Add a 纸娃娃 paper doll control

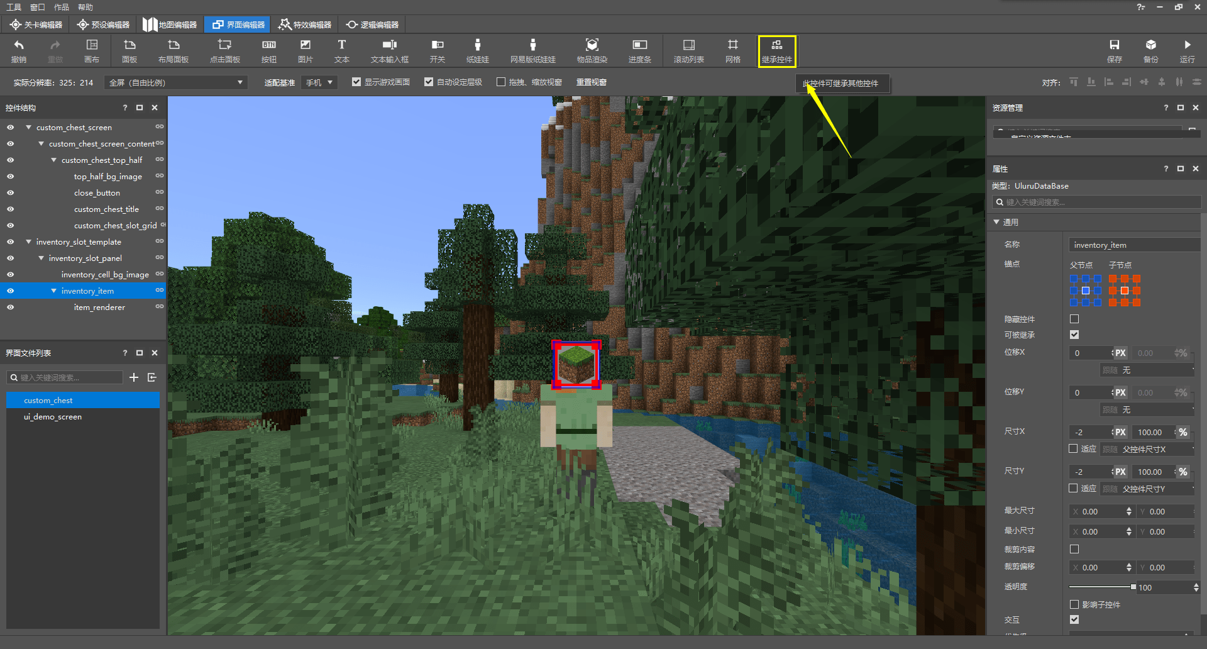coord(477,50)
